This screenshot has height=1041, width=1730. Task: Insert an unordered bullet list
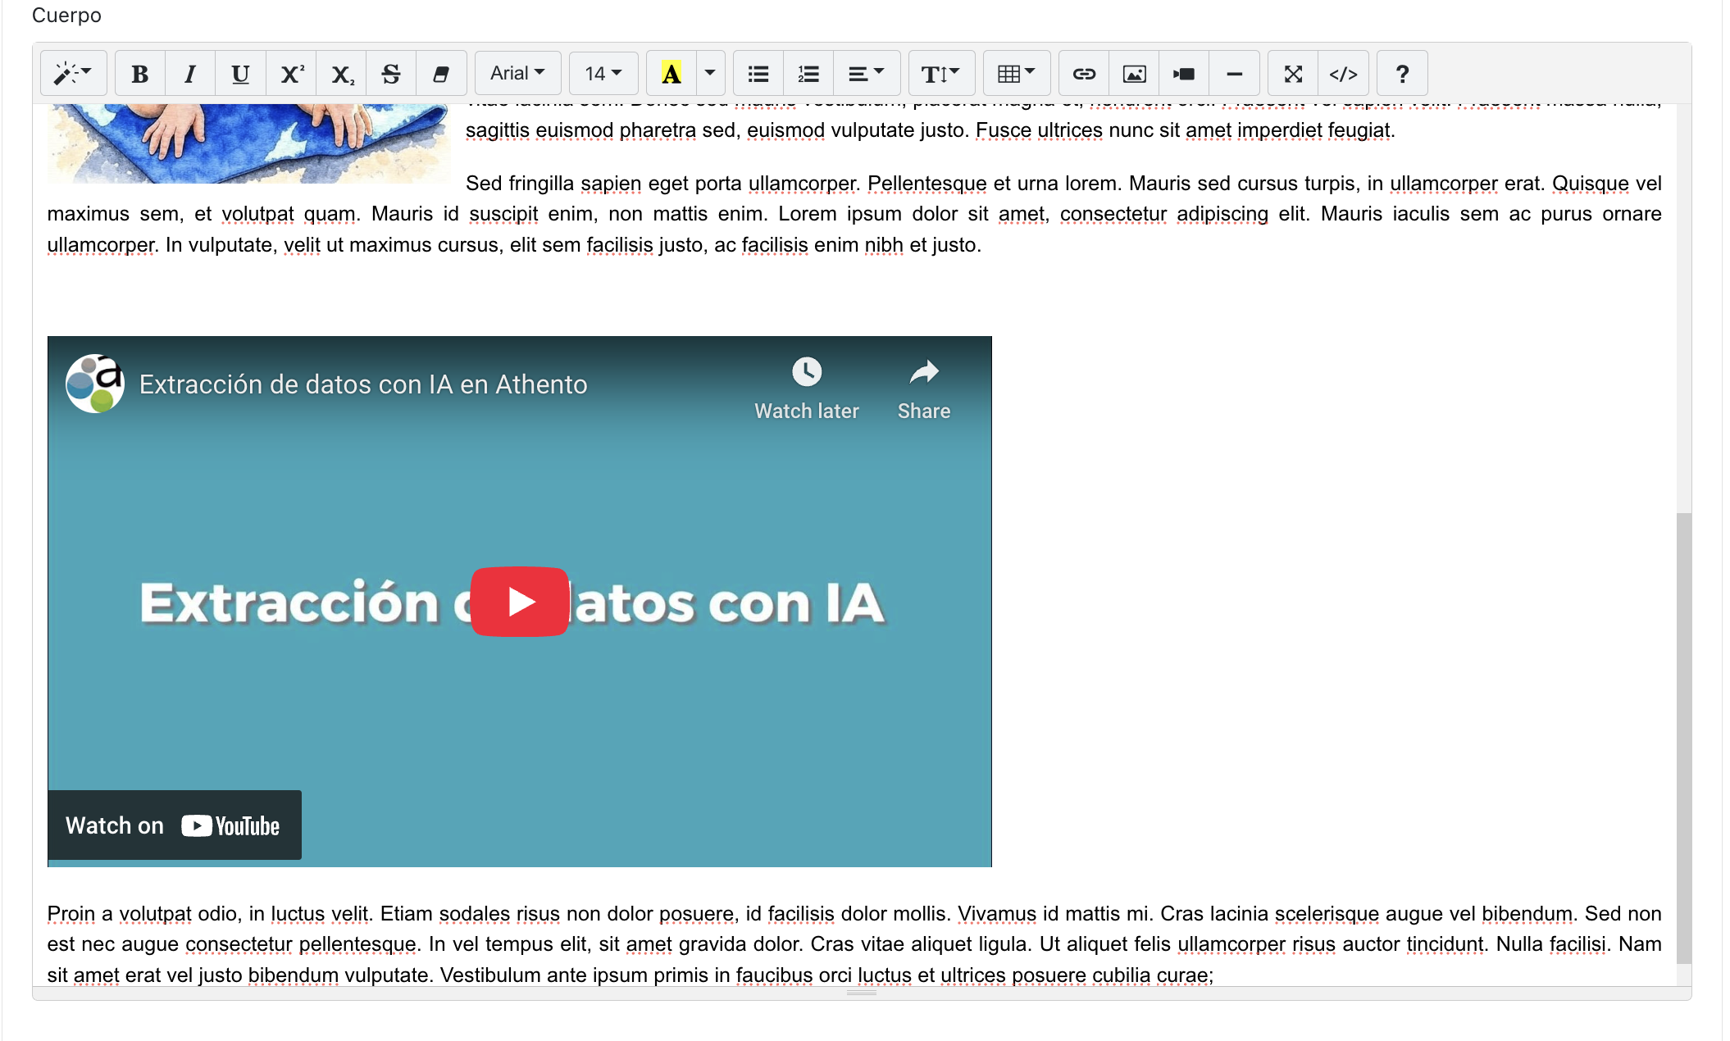coord(758,74)
